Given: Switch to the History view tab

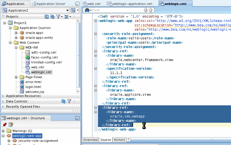Looking at the screenshot, I should pyautogui.click(x=119, y=140).
